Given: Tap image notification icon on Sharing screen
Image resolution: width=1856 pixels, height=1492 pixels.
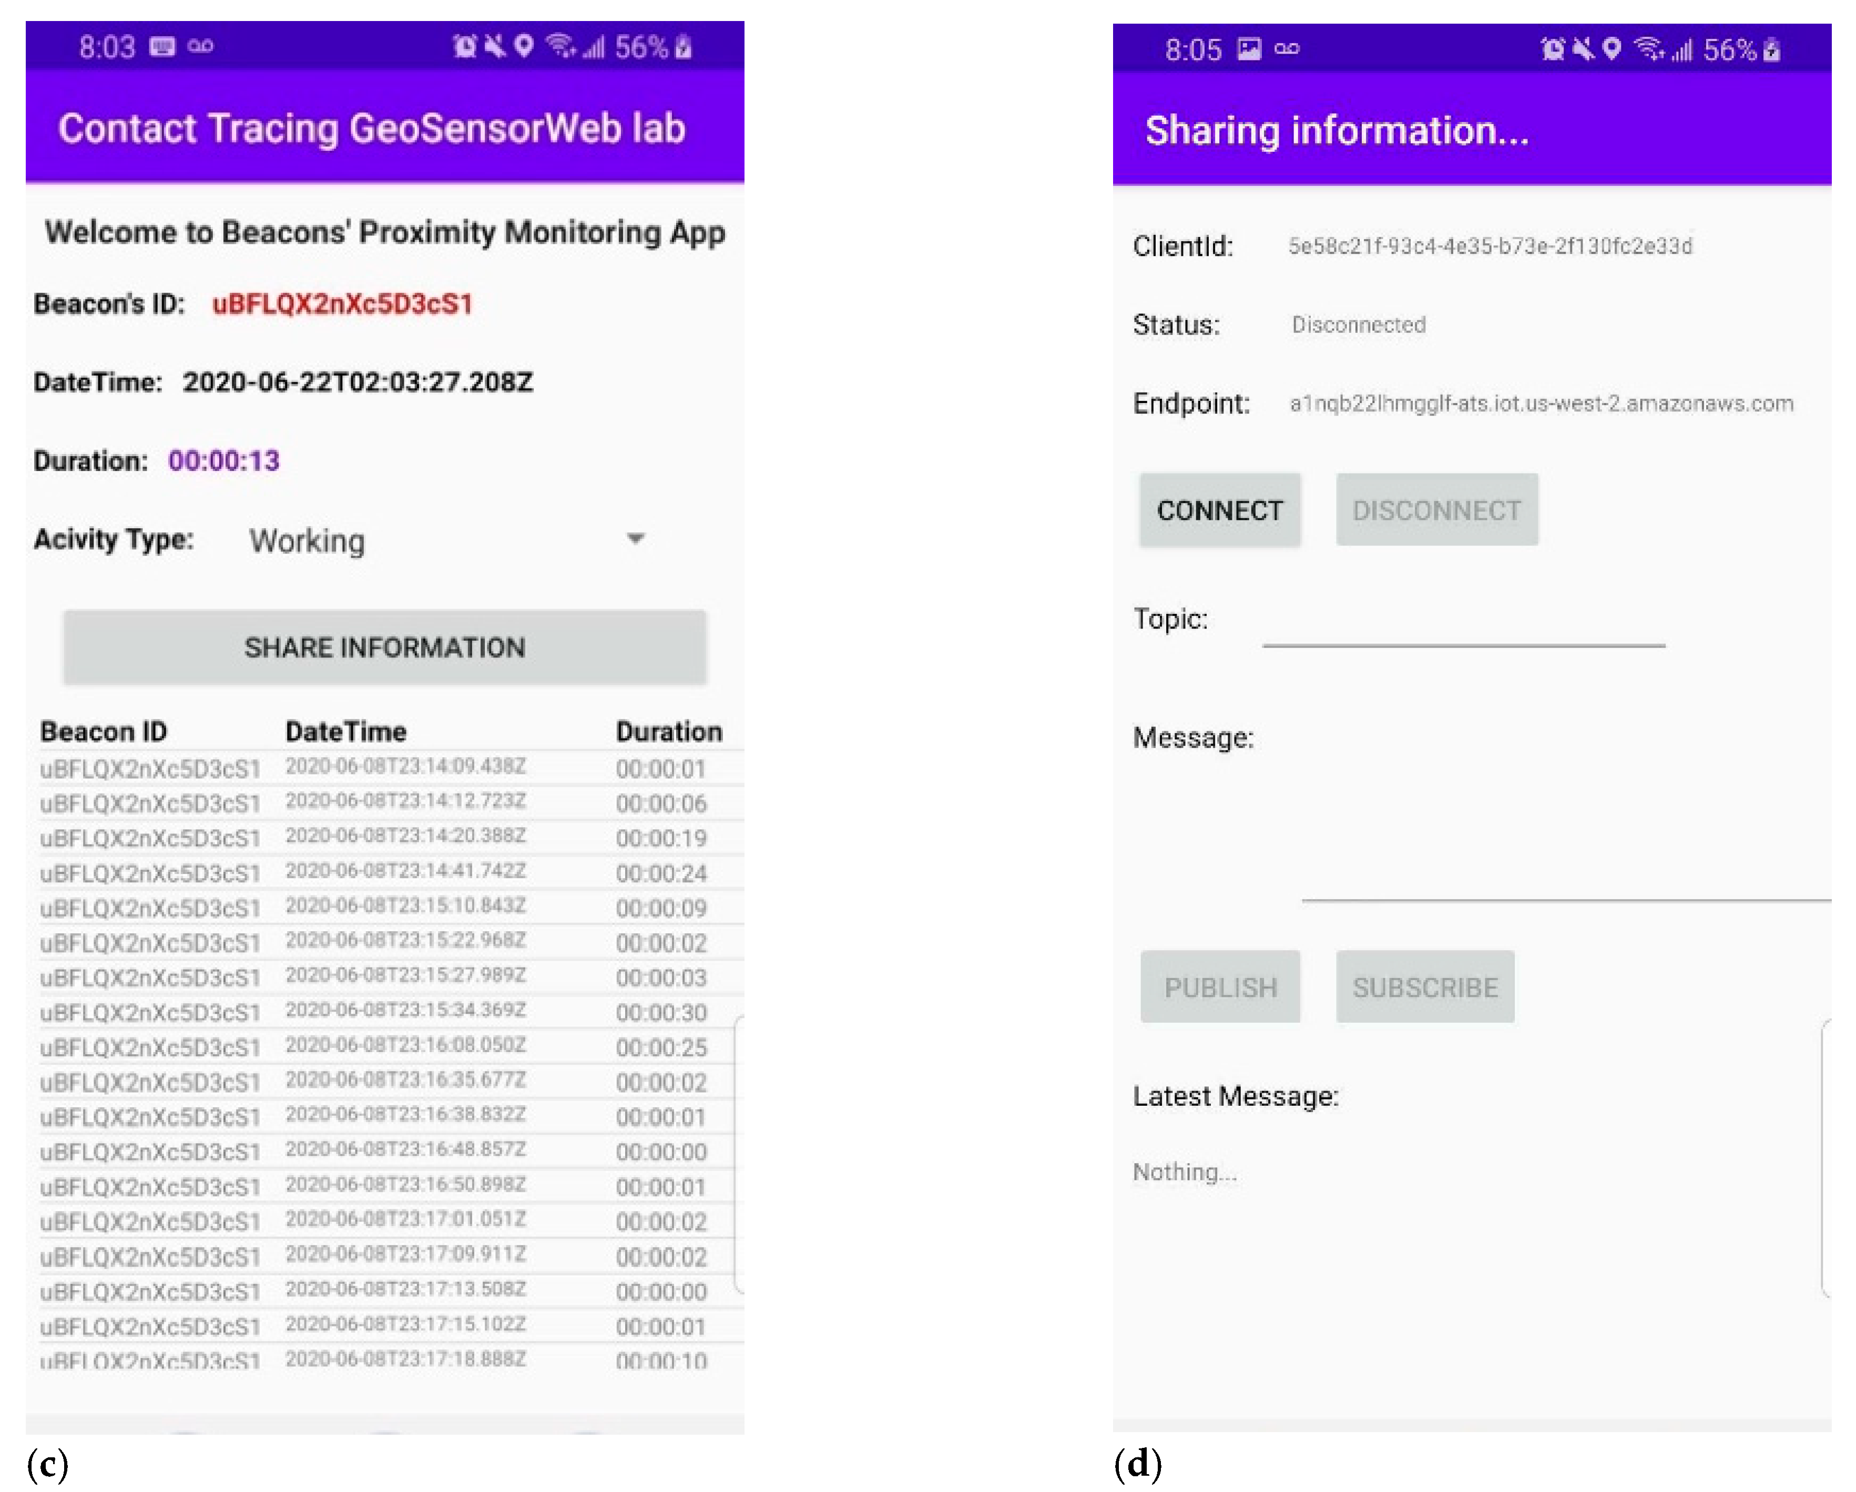Looking at the screenshot, I should (1248, 49).
